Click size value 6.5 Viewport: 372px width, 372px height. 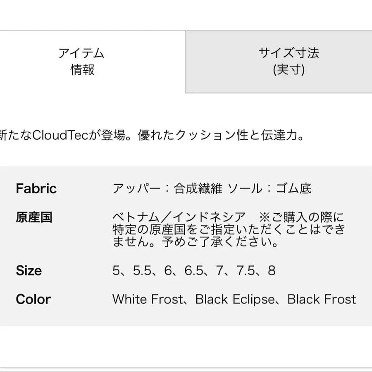coord(194,270)
